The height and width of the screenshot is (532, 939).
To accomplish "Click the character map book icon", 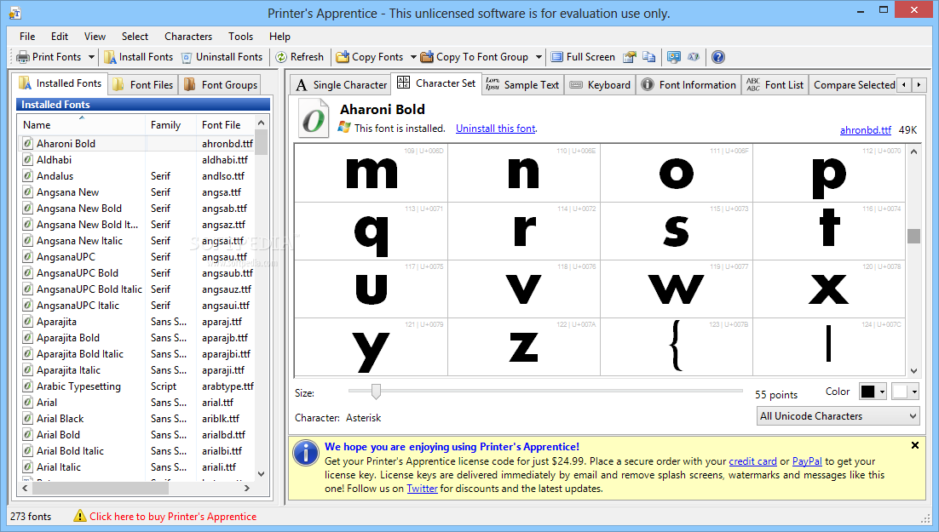I will point(694,57).
